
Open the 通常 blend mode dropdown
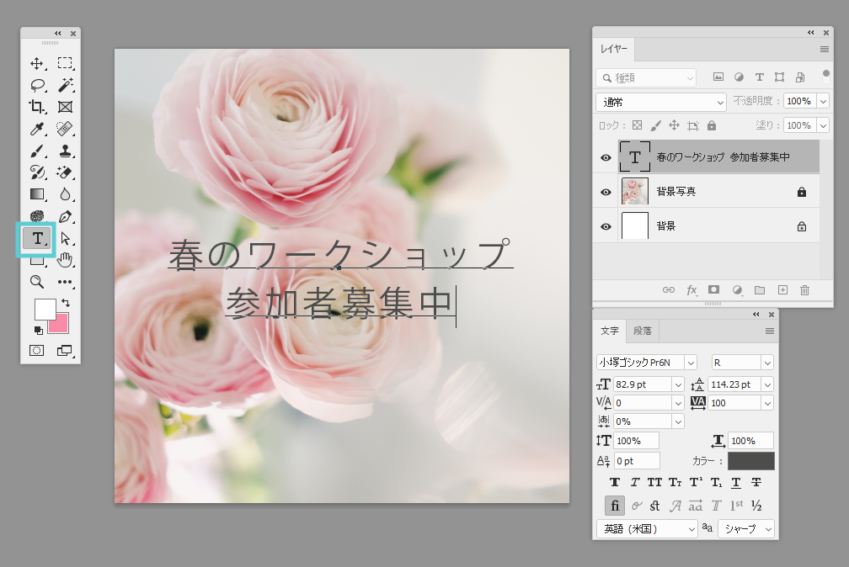(x=660, y=102)
